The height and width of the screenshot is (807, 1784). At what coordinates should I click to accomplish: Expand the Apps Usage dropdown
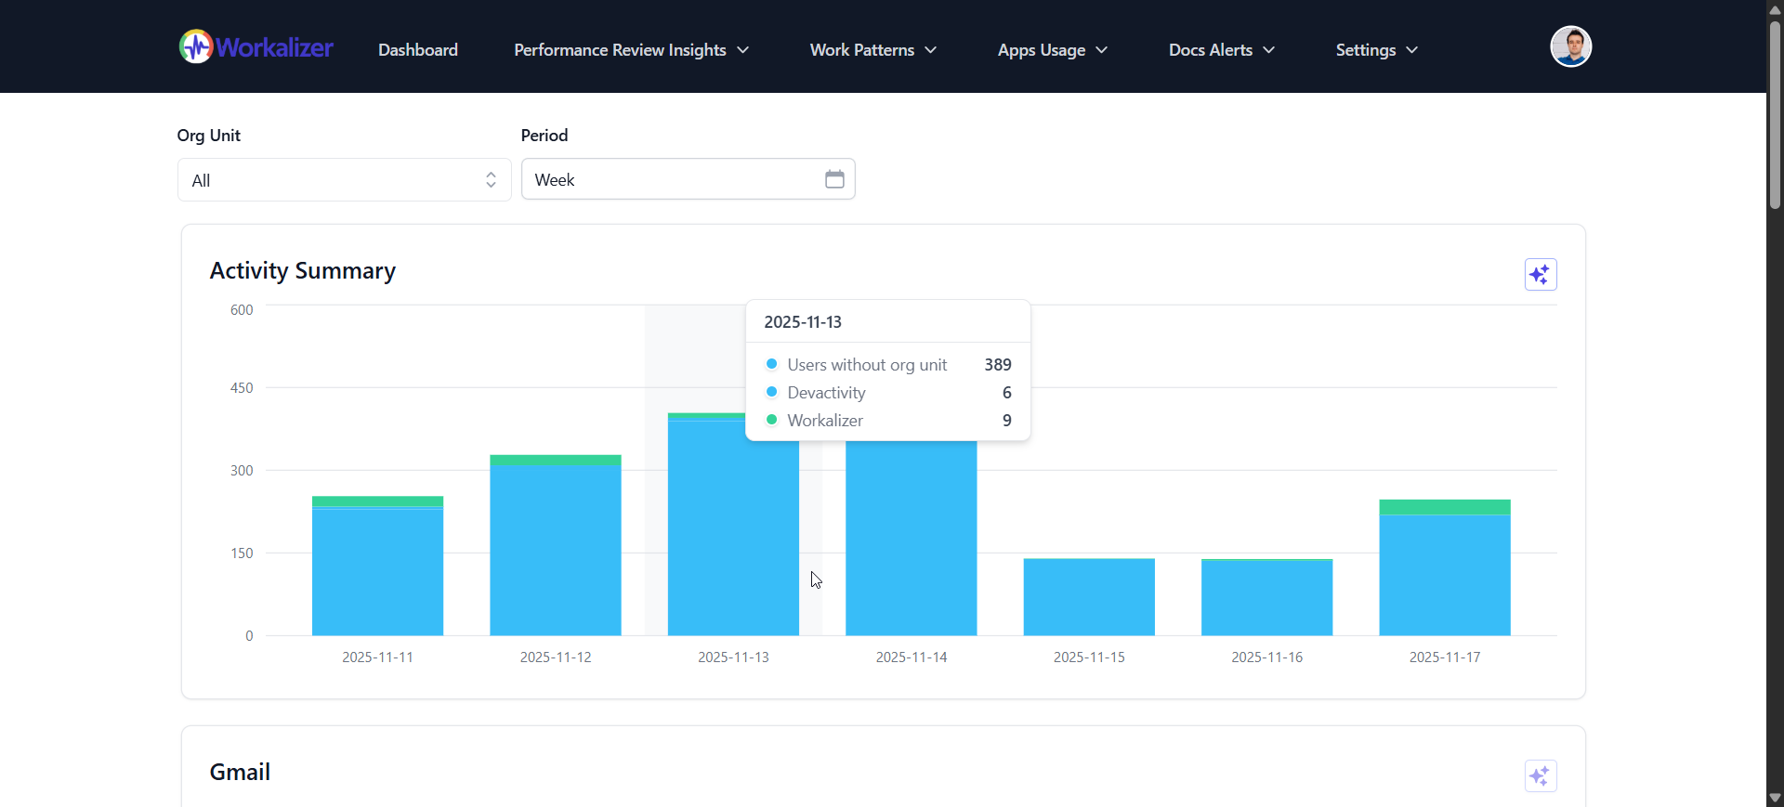point(1052,50)
